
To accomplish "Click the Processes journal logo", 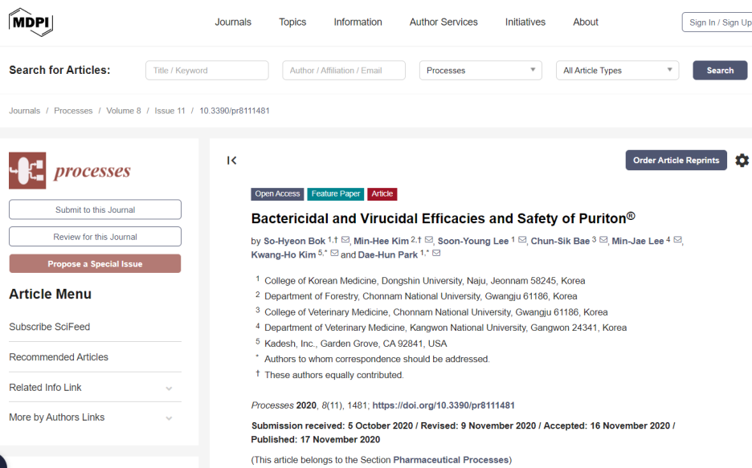I will tap(70, 170).
